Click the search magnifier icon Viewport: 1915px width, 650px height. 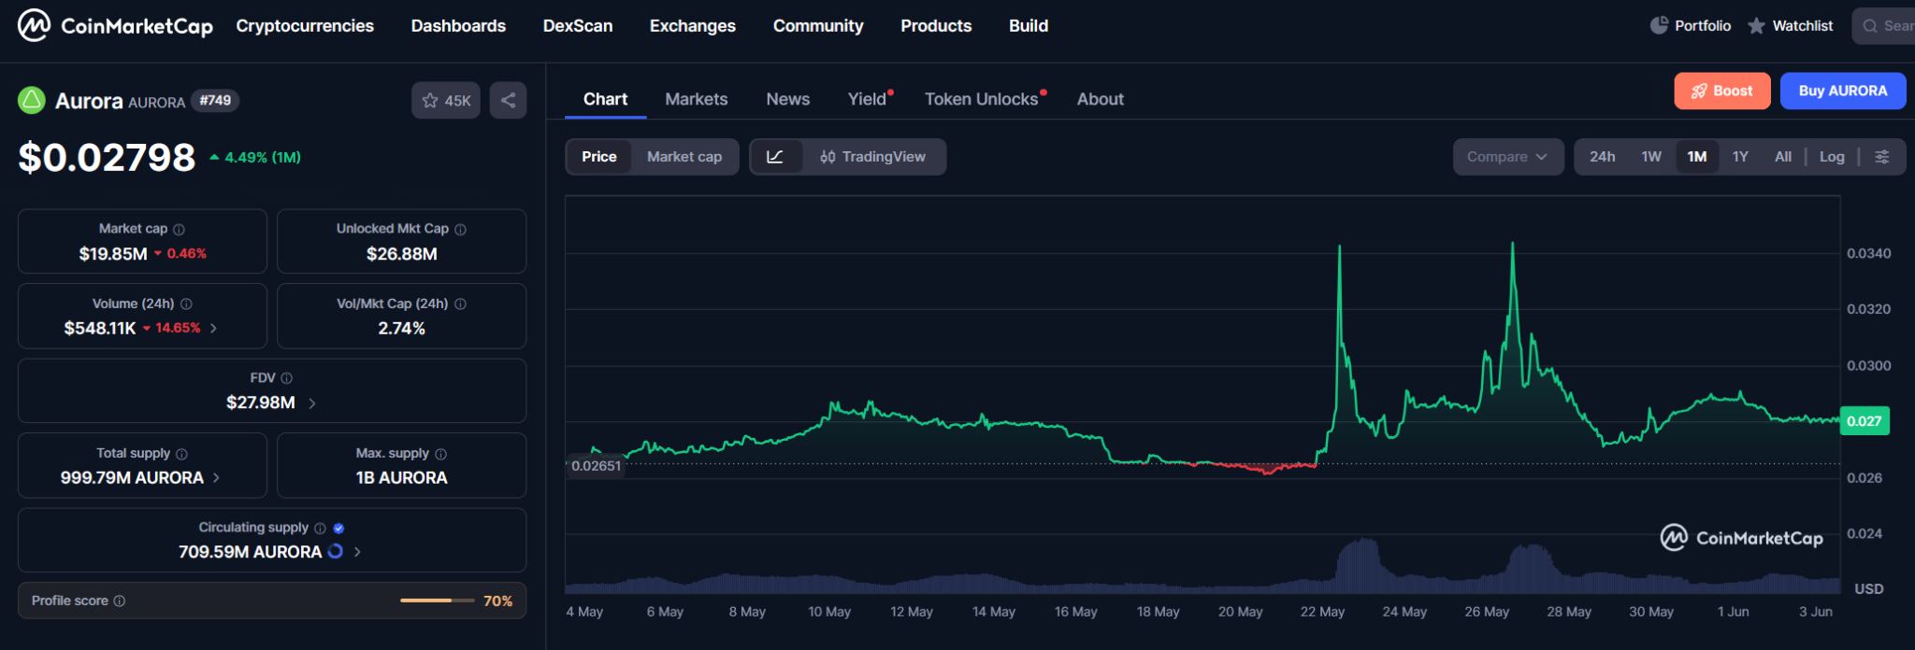1870,26
